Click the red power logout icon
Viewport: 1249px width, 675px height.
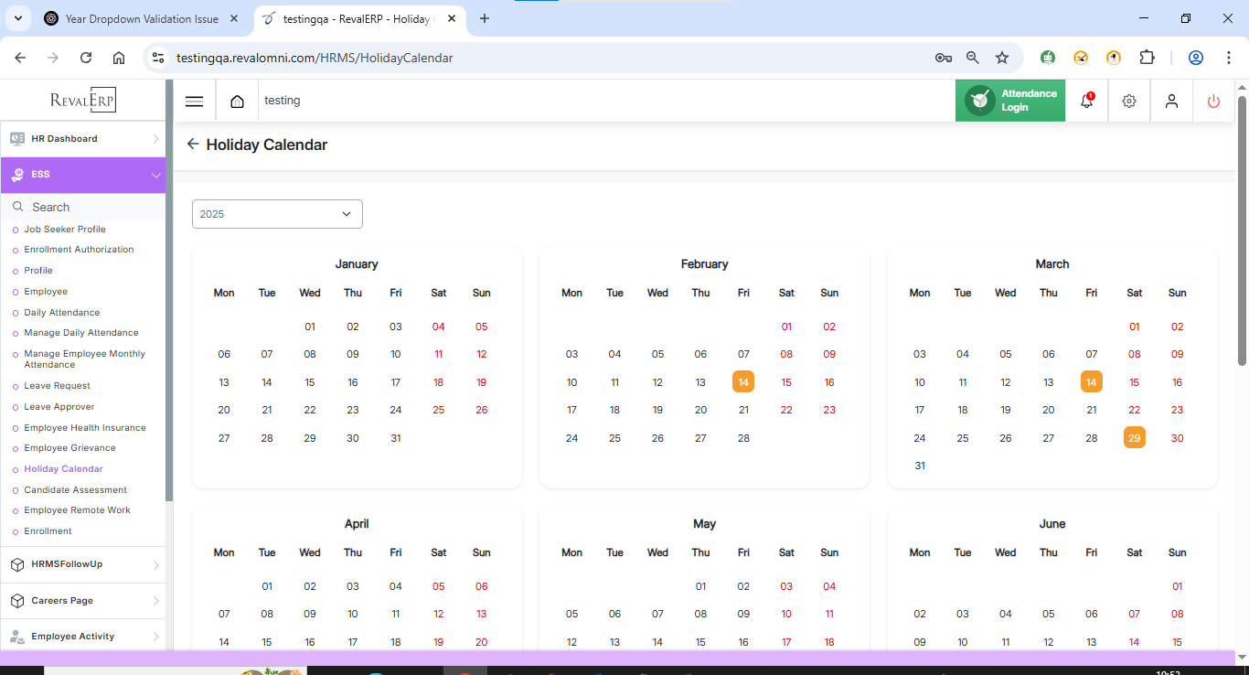(x=1213, y=102)
